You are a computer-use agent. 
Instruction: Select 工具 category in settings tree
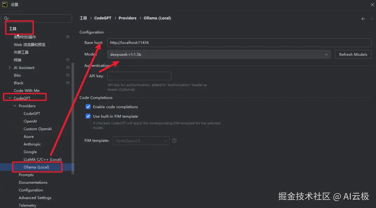coord(13,29)
